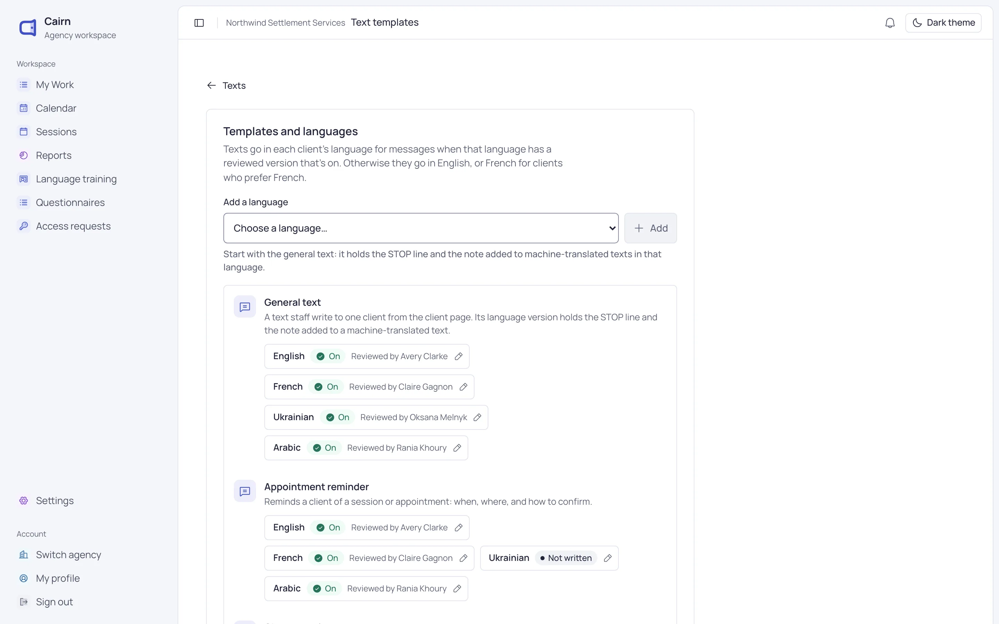Screen dimensions: 999x624
Task: Edit Appointment reminder French pencil
Action: coord(463,558)
